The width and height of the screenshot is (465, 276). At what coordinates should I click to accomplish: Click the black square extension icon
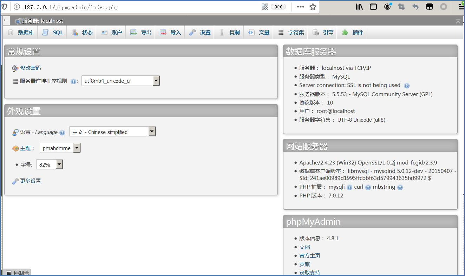point(430,7)
